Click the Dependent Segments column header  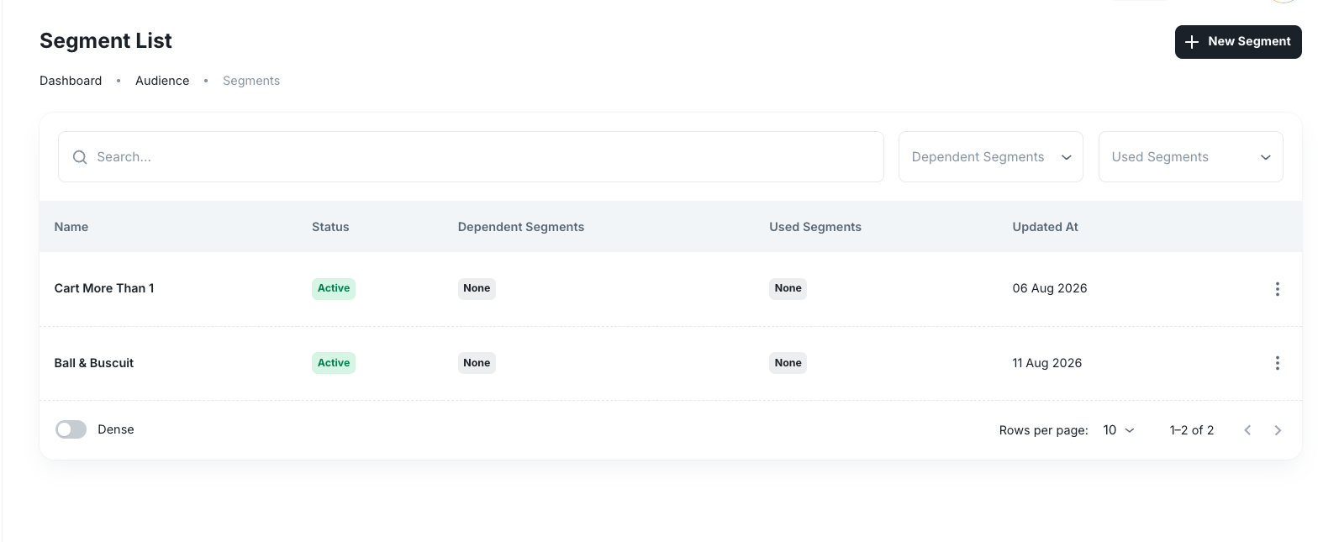click(521, 227)
